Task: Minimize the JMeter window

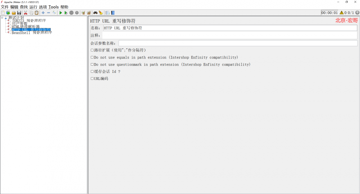Action: tap(338, 2)
